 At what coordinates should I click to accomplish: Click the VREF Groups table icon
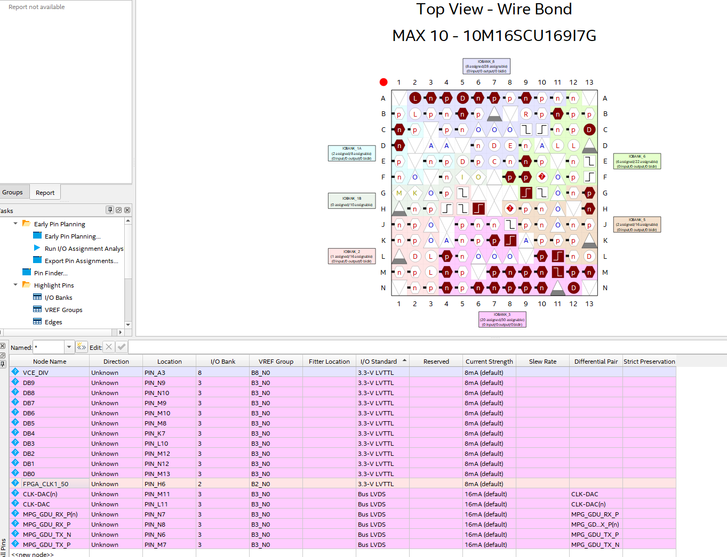coord(37,309)
